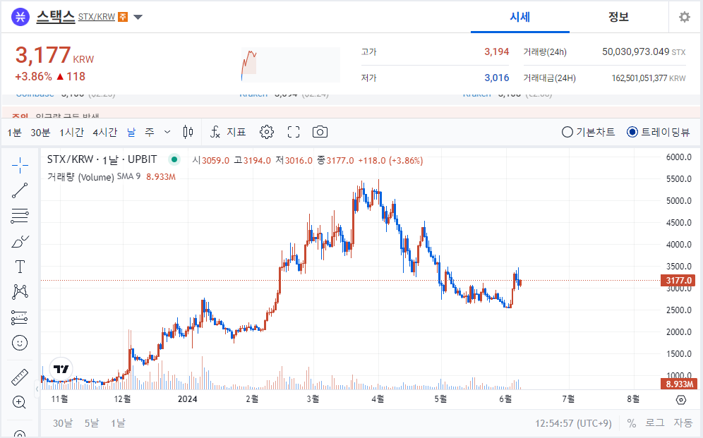Click the STX/KRW pair link
Viewport: 703px width, 438px height.
coord(97,17)
